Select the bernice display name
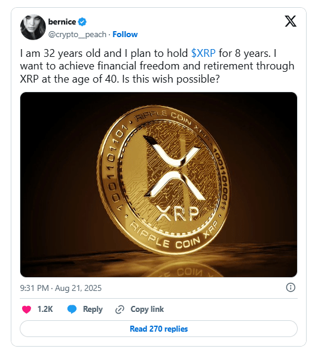This screenshot has width=315, height=355. (62, 22)
